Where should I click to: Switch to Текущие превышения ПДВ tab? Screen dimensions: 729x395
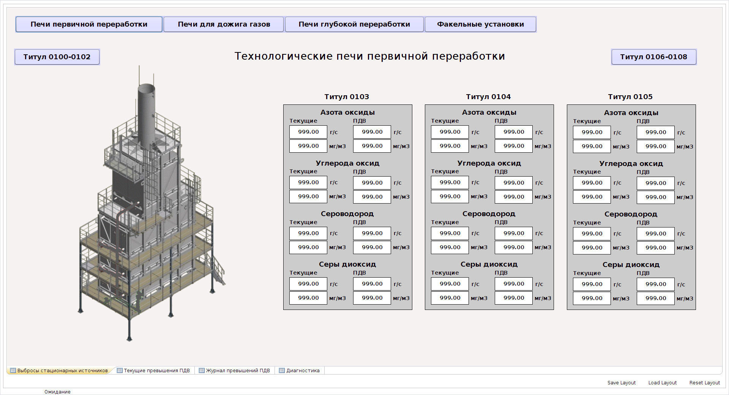click(154, 370)
